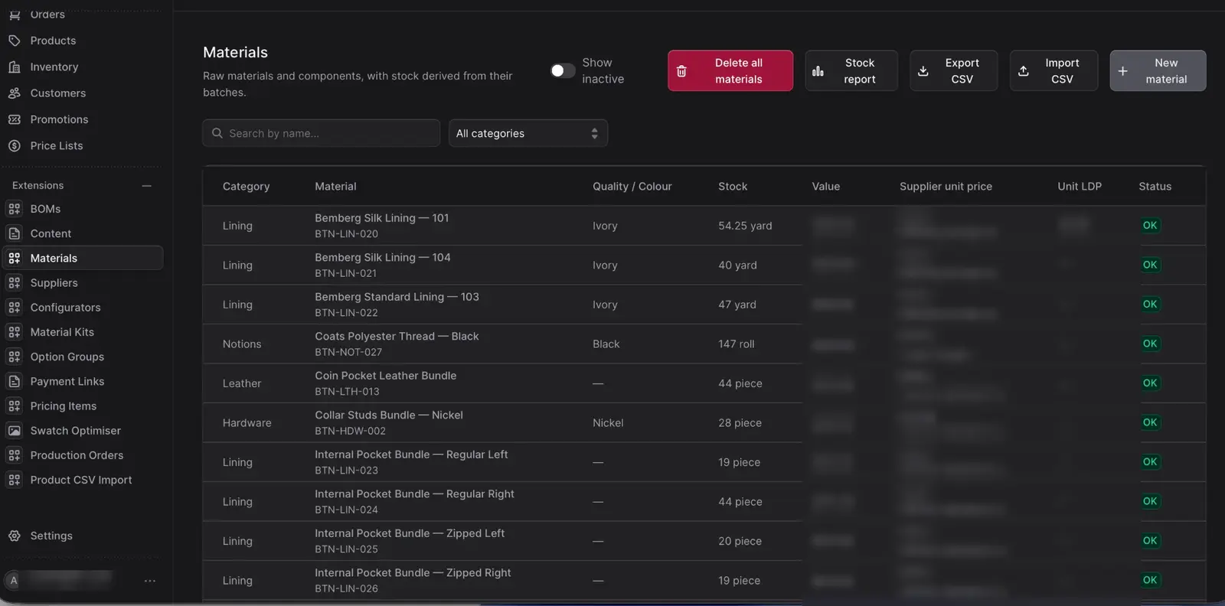Click the plus icon on New material
This screenshot has height=606, width=1225.
(x=1122, y=71)
